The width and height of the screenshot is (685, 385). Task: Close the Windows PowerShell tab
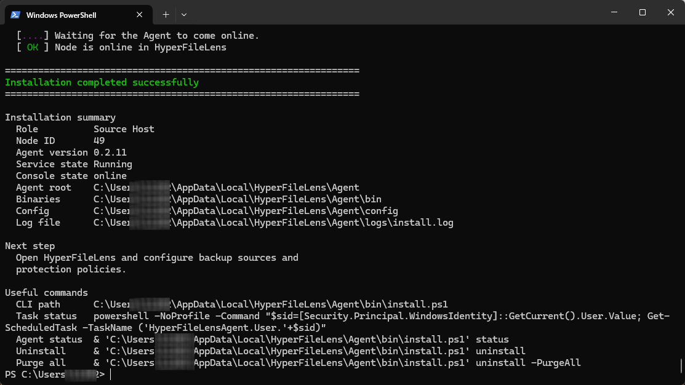pyautogui.click(x=139, y=15)
